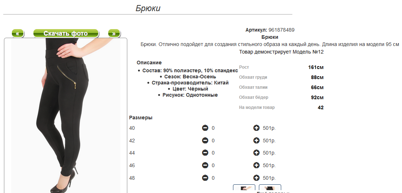The height and width of the screenshot is (193, 402).
Task: Click 'Товар демонстрирует Модель №12' text
Action: tap(281, 52)
